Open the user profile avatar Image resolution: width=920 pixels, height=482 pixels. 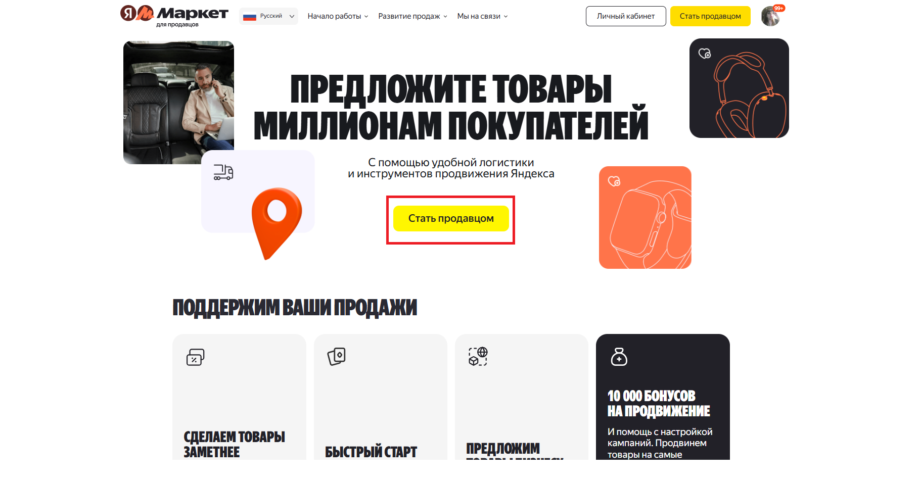(x=771, y=16)
